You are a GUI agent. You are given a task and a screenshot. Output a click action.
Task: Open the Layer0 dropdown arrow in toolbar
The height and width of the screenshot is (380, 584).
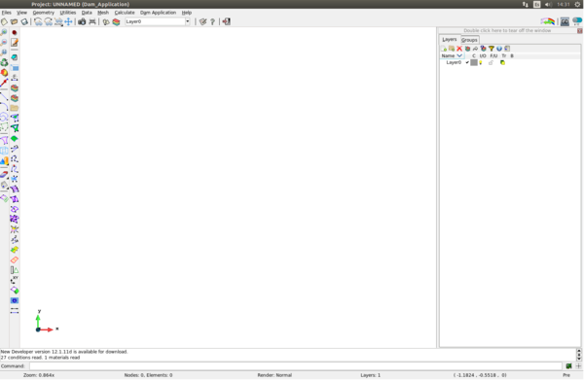click(187, 21)
